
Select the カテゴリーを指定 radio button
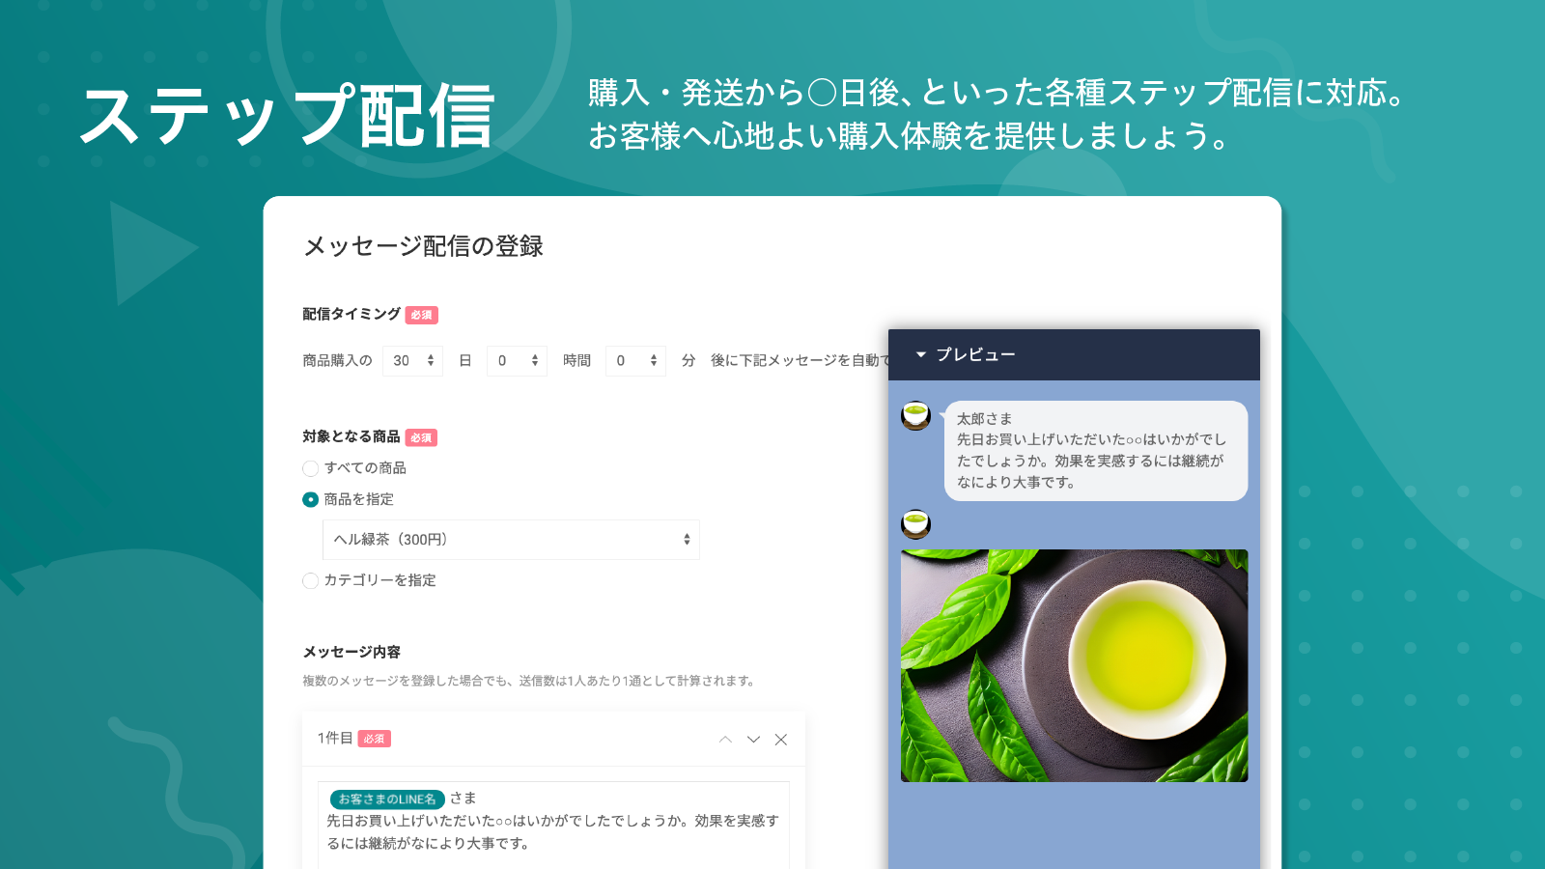tap(311, 581)
